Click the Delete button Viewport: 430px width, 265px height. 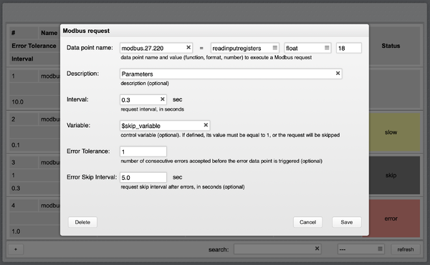pyautogui.click(x=82, y=222)
